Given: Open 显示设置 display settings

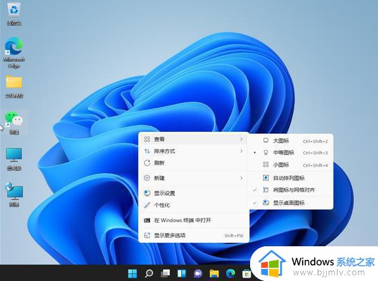Looking at the screenshot, I should click(194, 193).
